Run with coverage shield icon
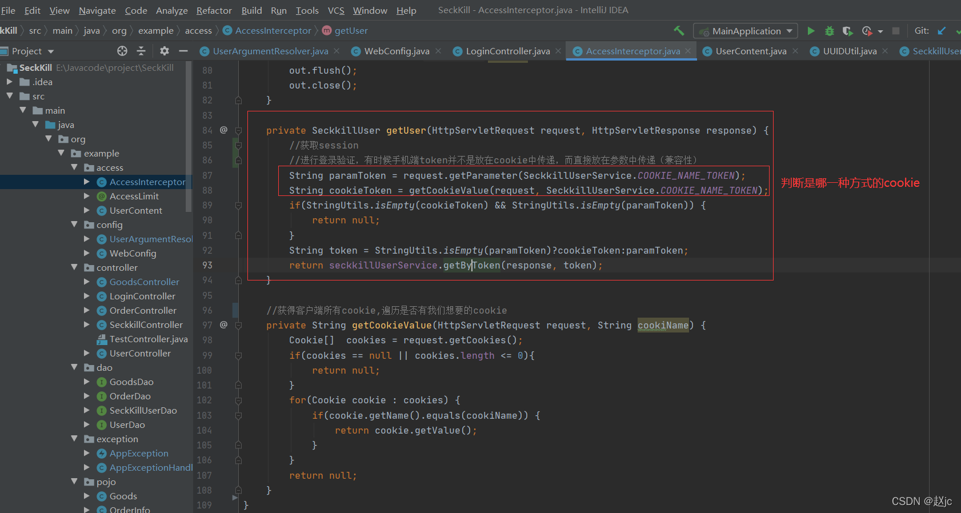Screen dimensions: 961x513 (x=848, y=31)
